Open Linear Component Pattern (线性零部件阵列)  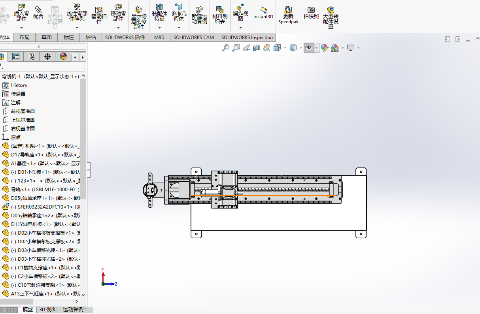click(x=77, y=12)
